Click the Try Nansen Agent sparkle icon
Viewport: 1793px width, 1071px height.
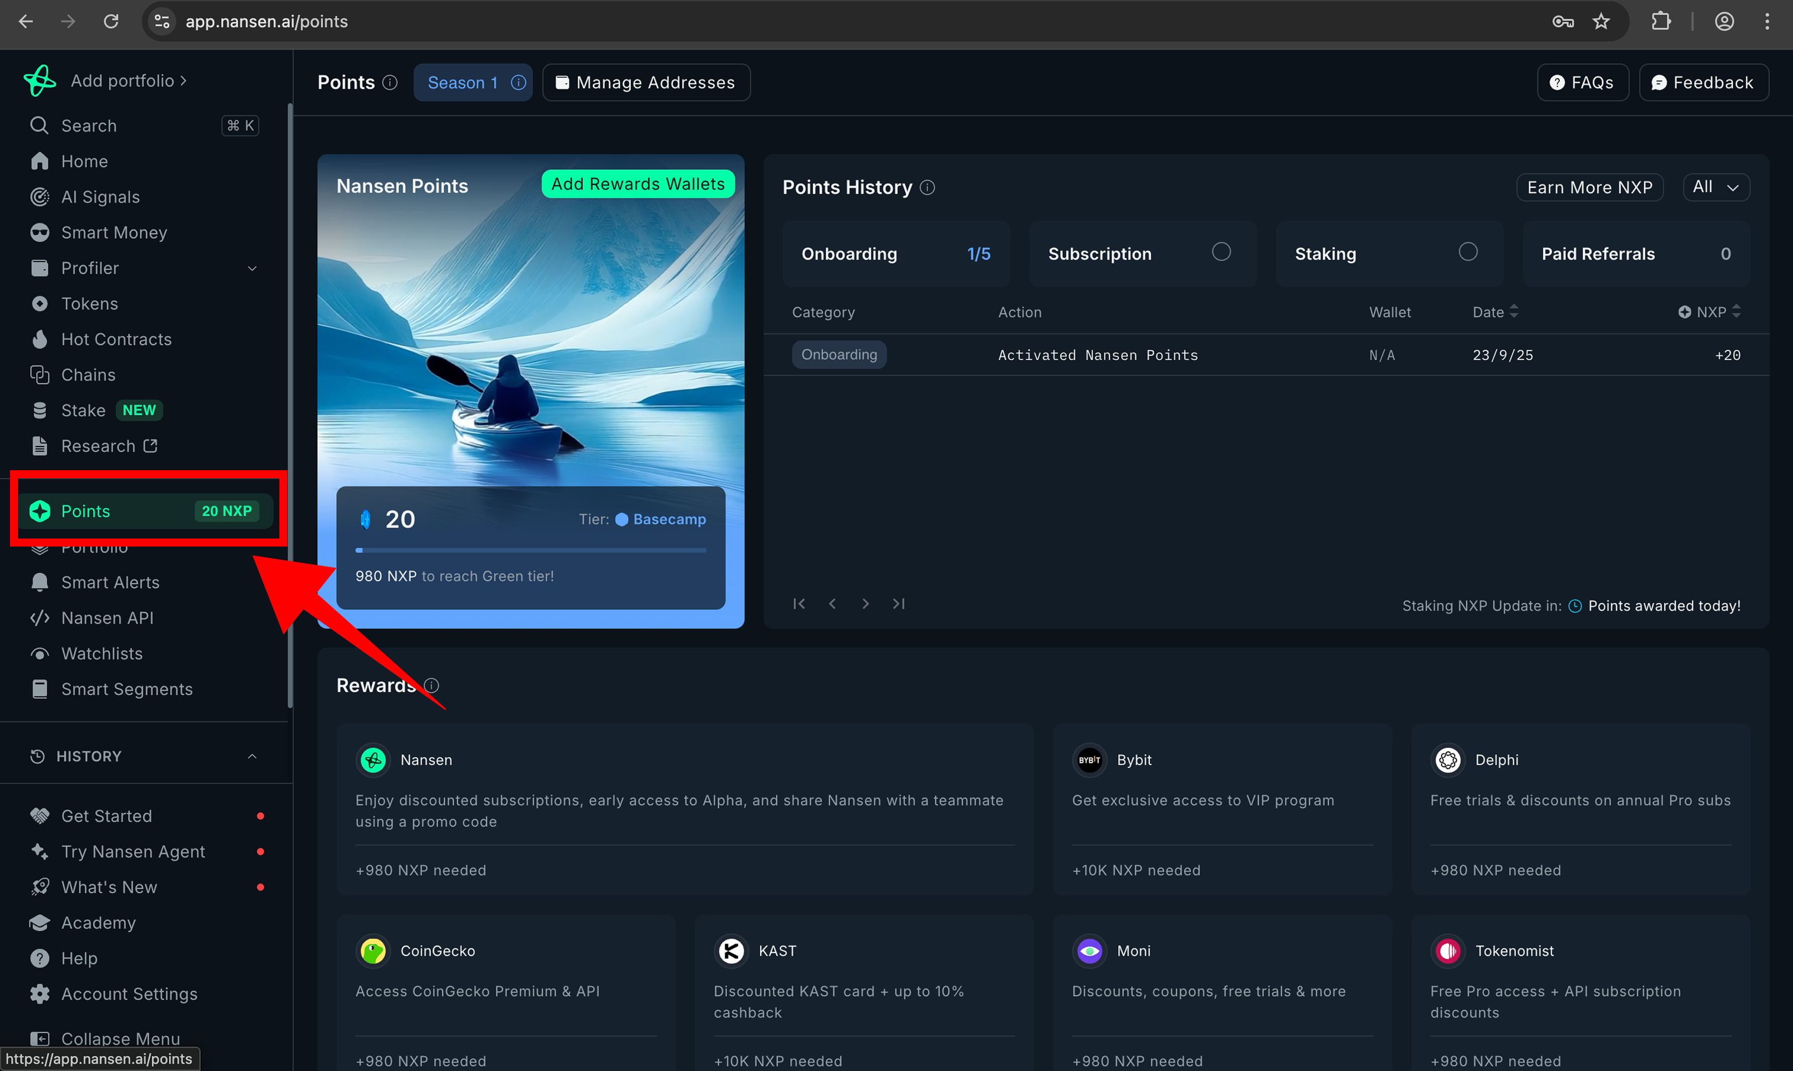(x=40, y=851)
